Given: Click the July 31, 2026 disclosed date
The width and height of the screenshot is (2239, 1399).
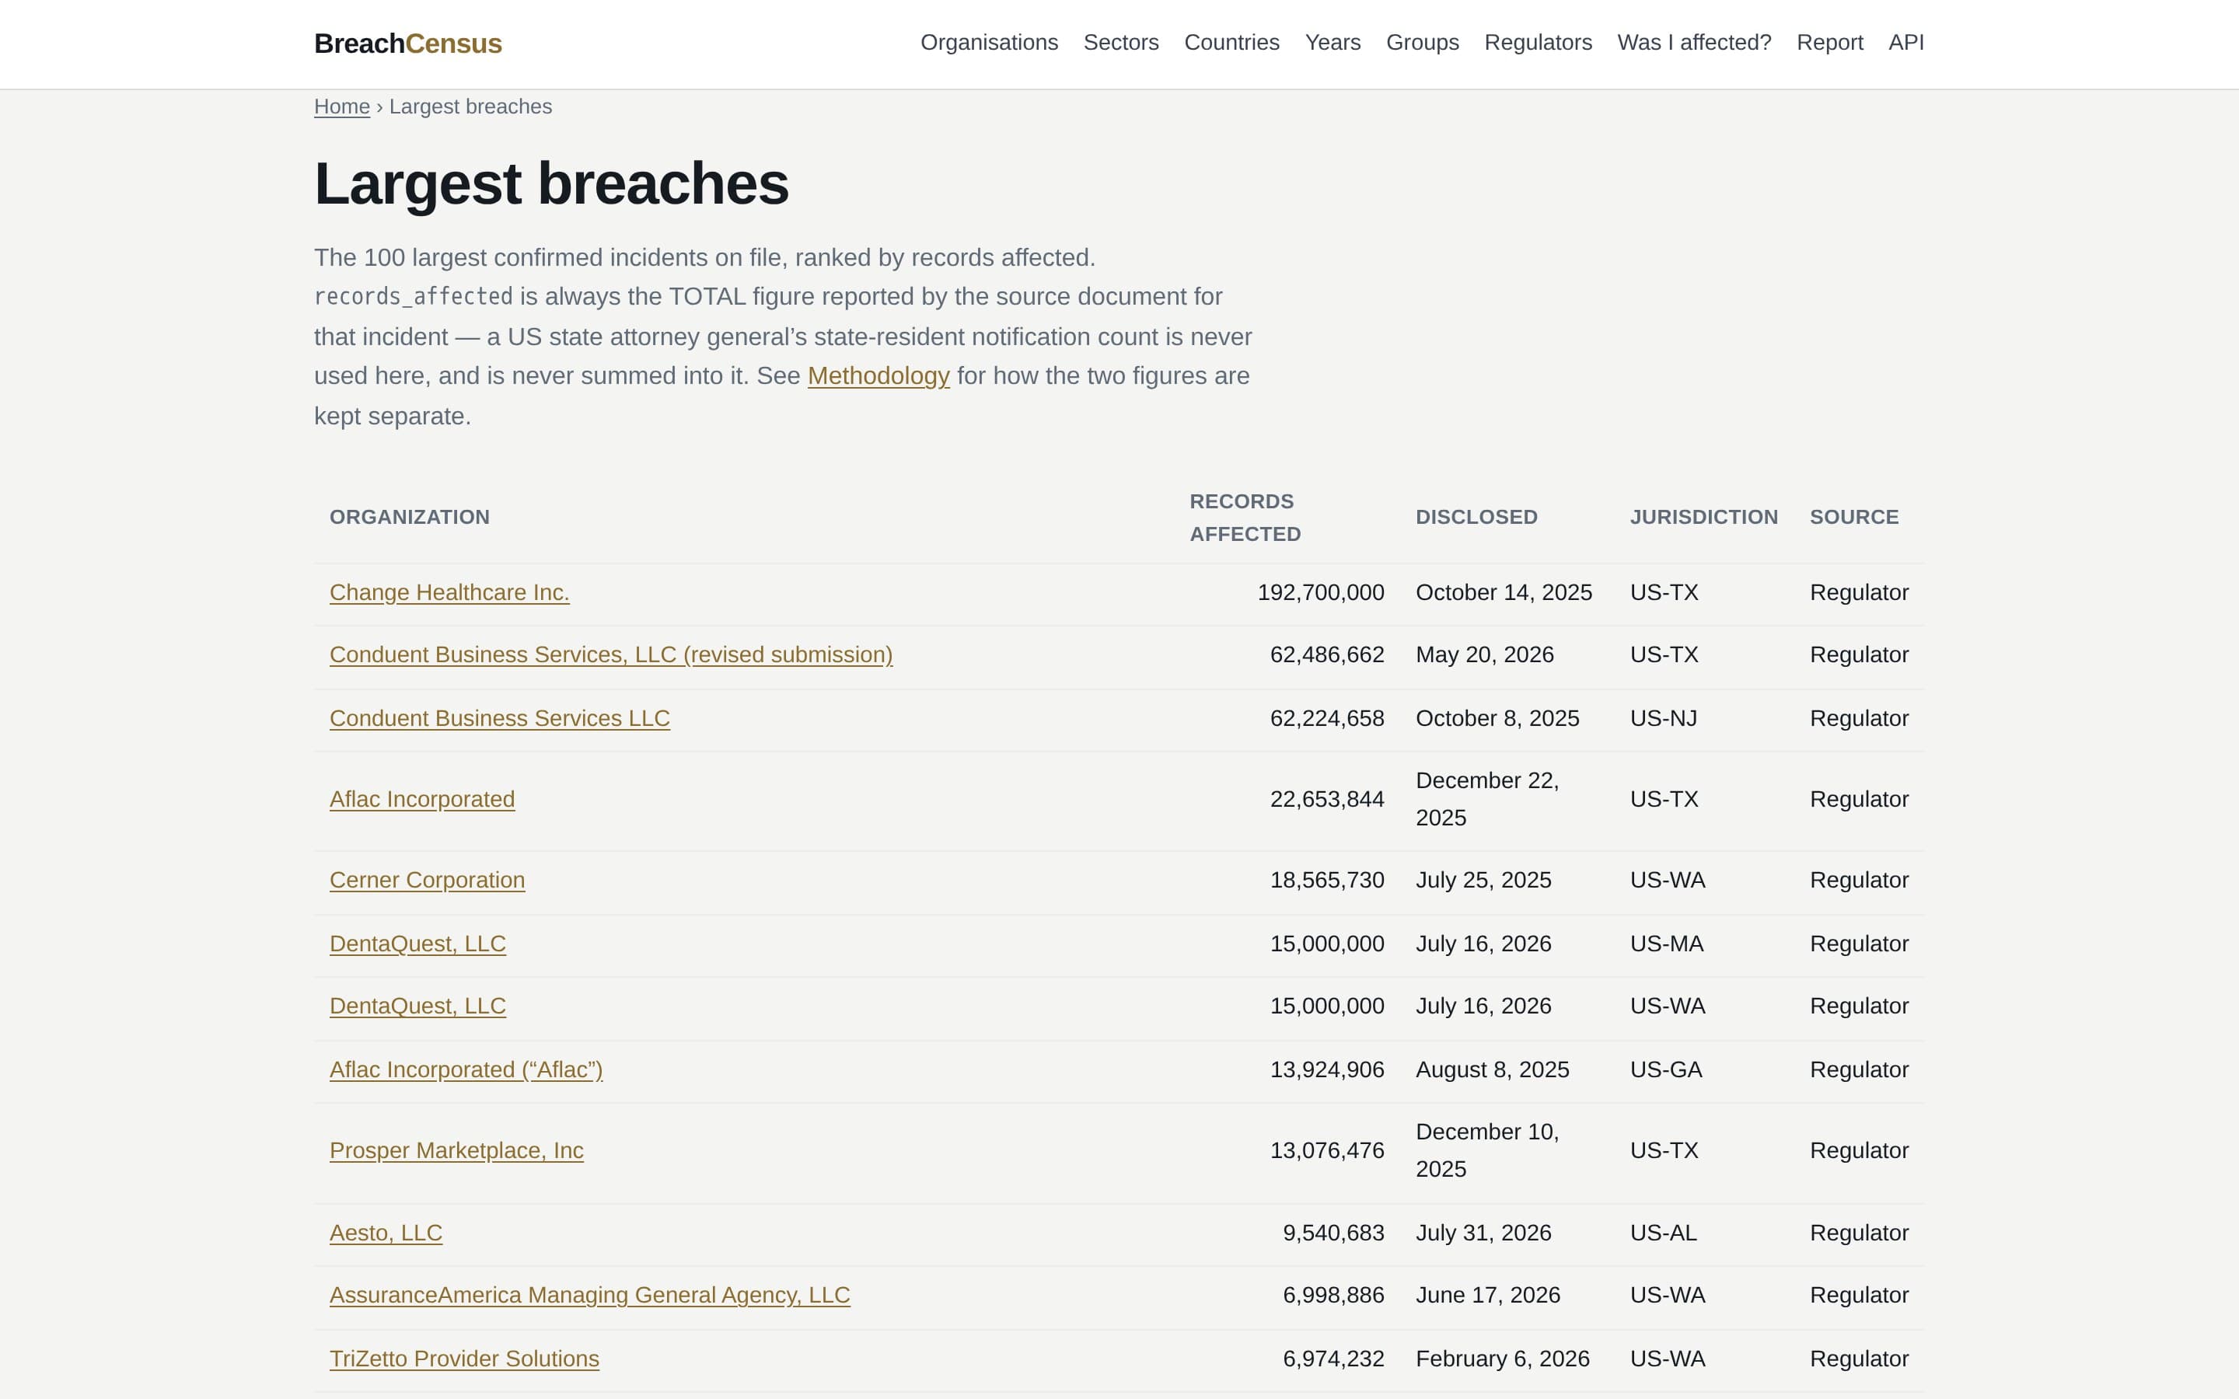Looking at the screenshot, I should tap(1483, 1233).
